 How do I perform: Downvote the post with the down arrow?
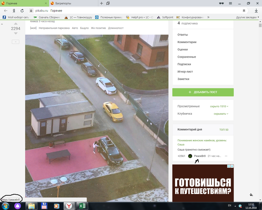point(15,33)
